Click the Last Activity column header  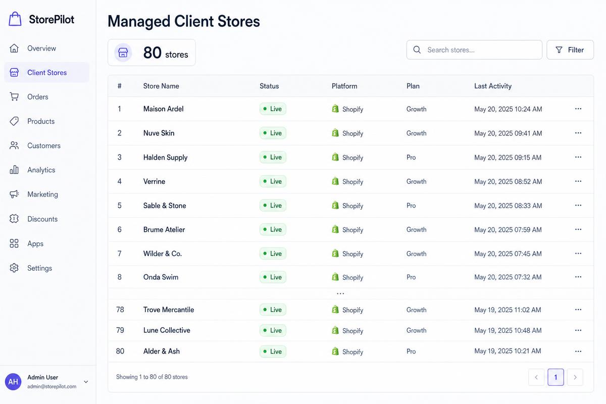coord(493,86)
